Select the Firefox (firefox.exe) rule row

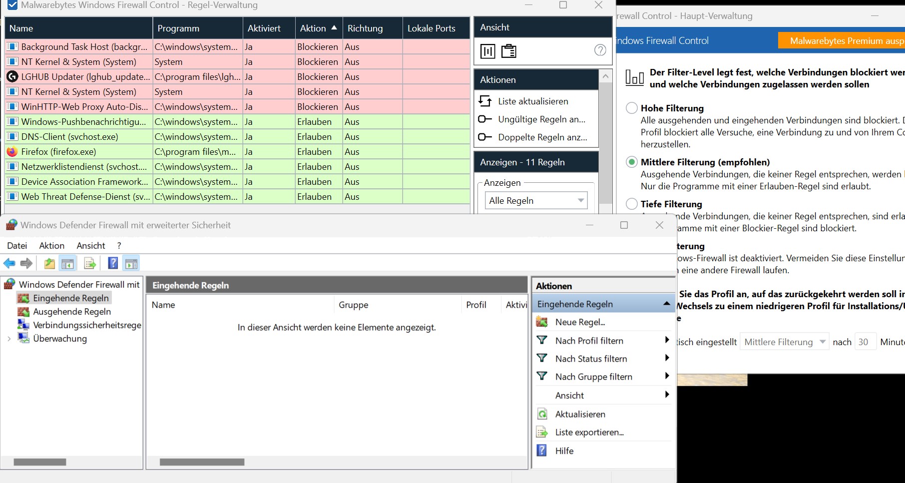point(237,151)
